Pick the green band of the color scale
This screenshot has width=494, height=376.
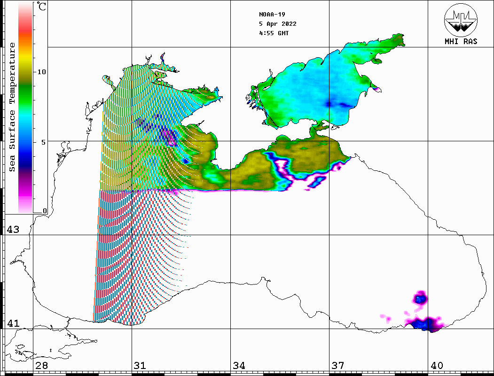point(25,94)
